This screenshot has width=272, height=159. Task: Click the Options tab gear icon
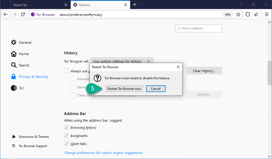pos(75,5)
